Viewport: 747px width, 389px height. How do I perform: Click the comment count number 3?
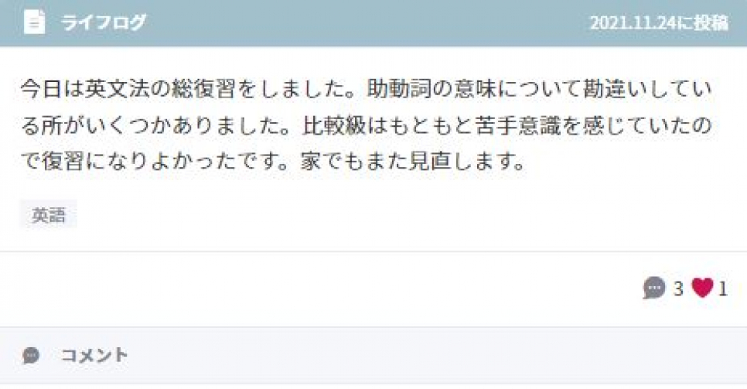coord(678,288)
